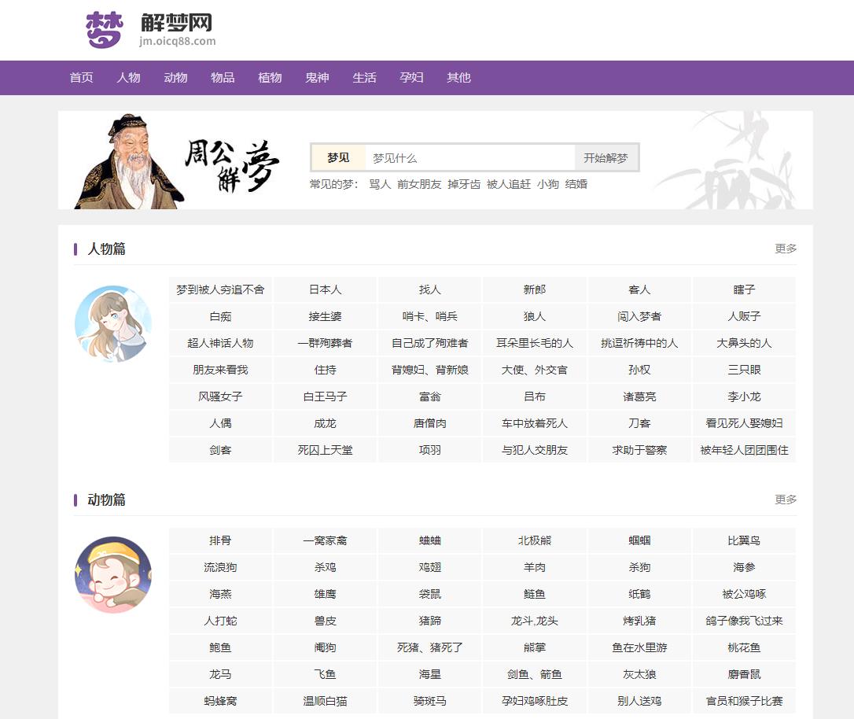Open the 北极熊 dream interpretation
The image size is (854, 719).
[535, 540]
